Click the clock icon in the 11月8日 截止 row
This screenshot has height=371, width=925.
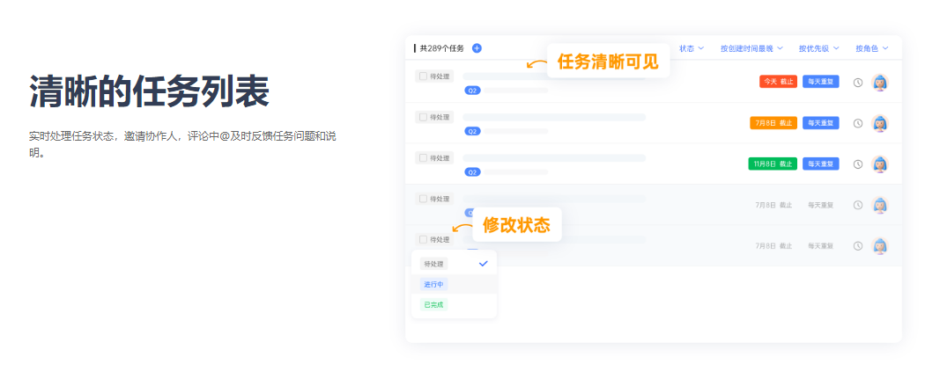(x=858, y=164)
